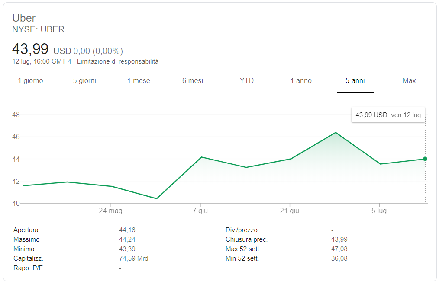Click the Minimo value 43,39
The width and height of the screenshot is (439, 284).
click(x=127, y=249)
